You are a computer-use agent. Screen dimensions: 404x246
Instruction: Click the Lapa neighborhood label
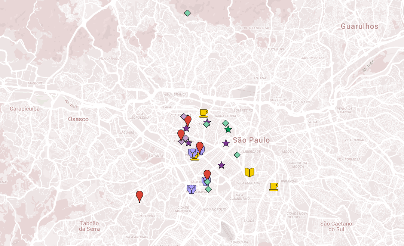click(x=167, y=107)
